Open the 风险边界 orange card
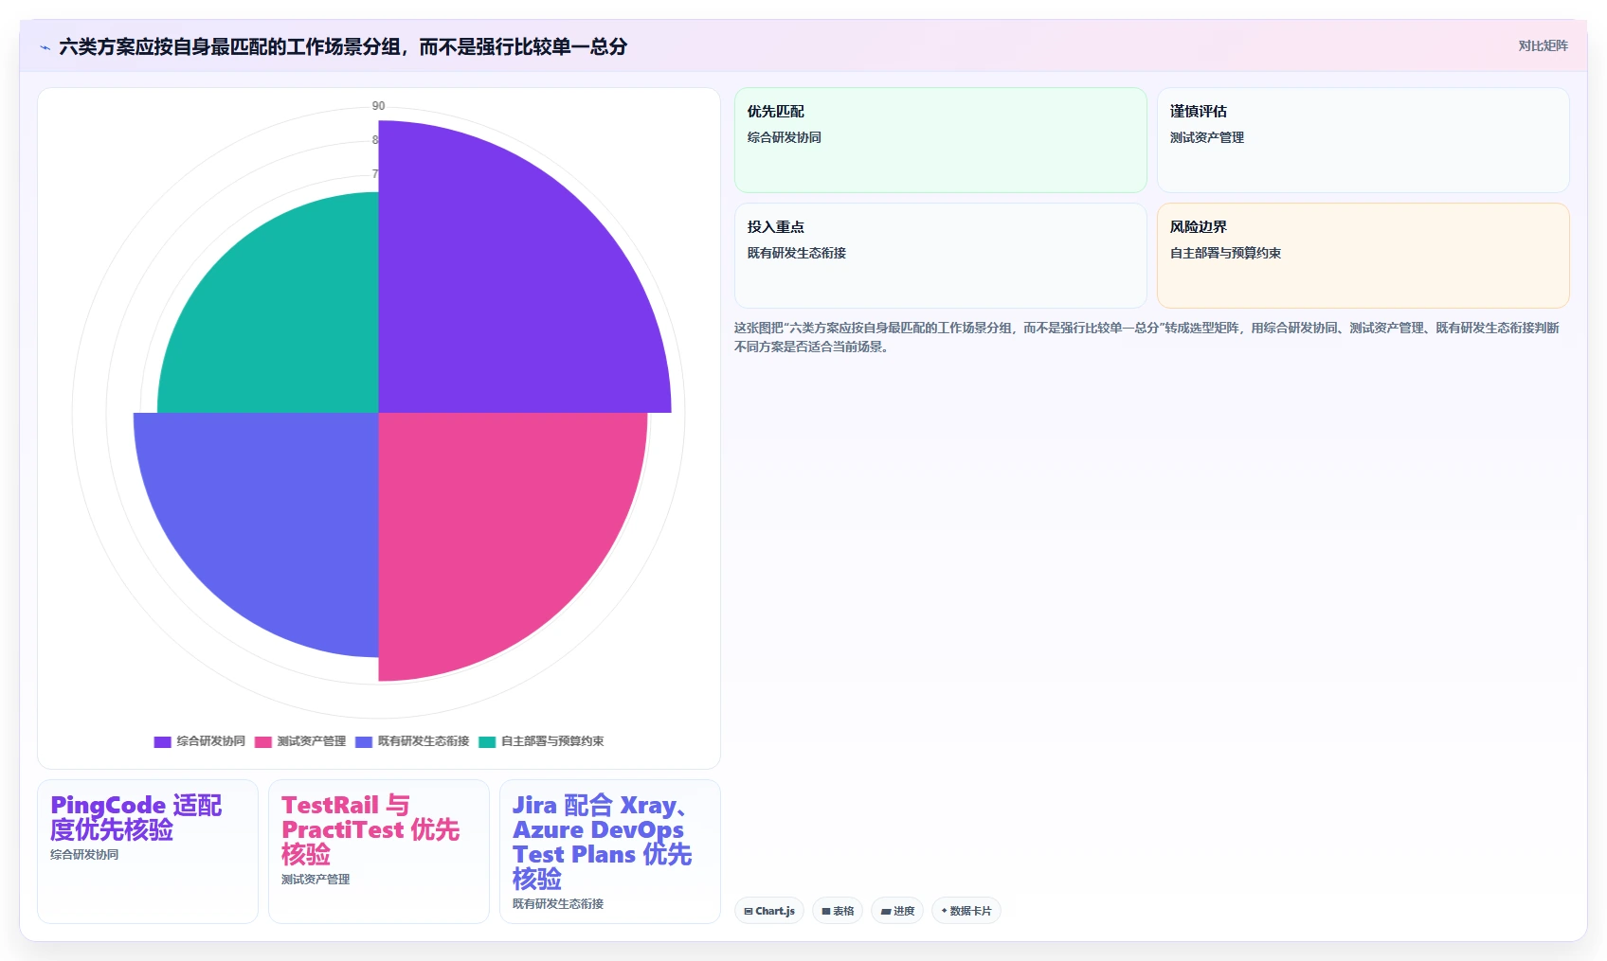Screen dimensions: 1607x961 (x=1363, y=256)
